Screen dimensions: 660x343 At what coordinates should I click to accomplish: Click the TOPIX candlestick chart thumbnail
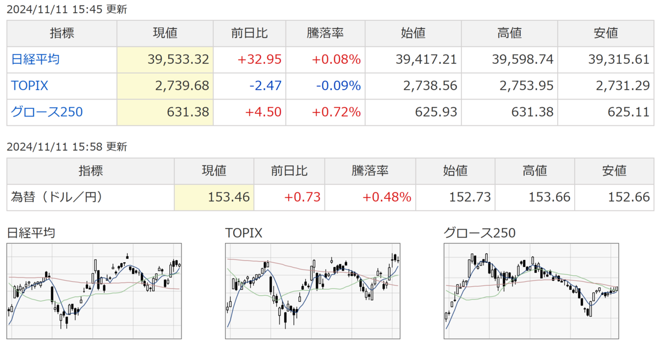pos(313,291)
